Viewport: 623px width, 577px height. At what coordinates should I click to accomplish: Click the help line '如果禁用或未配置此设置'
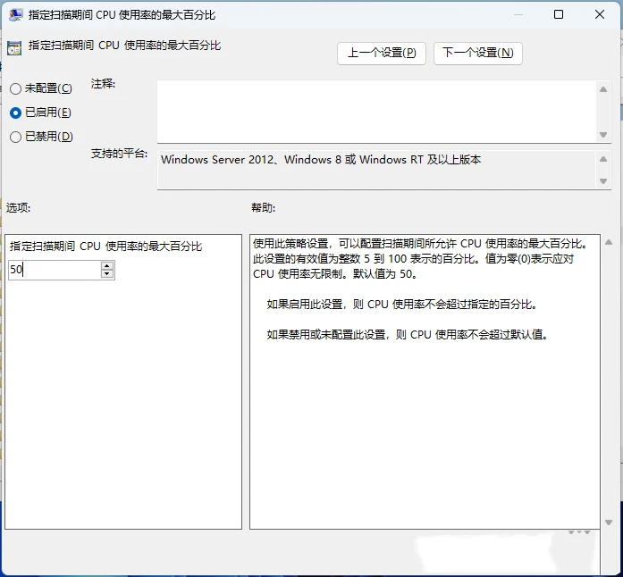tap(408, 335)
